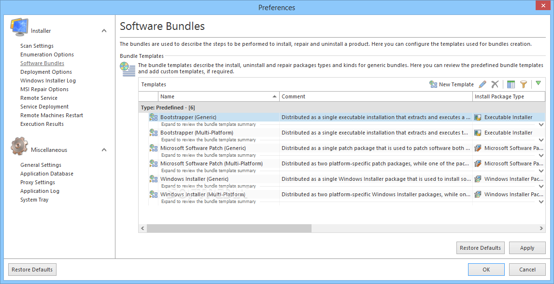Click the Windows Installer (Generic) row icon
The image size is (554, 284).
click(154, 179)
